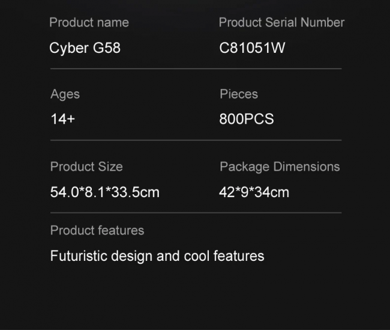Click the Ages label
Screen dimensions: 390x330
pyautogui.click(x=65, y=94)
